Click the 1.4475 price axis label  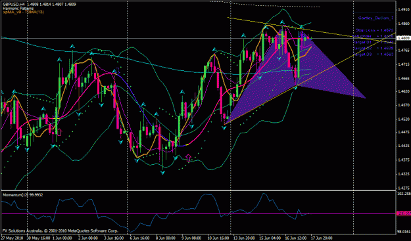[403, 132]
